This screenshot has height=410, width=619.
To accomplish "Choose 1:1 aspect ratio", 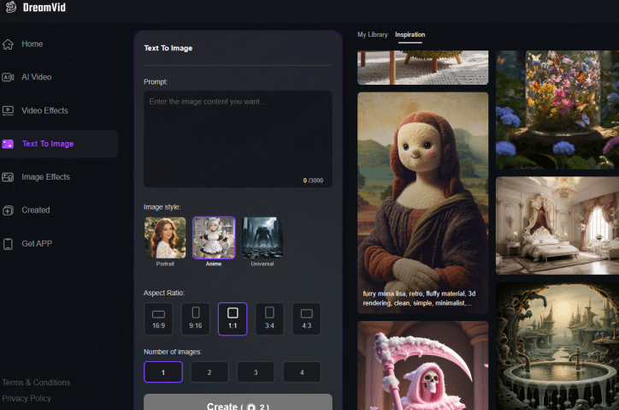I will (x=233, y=319).
